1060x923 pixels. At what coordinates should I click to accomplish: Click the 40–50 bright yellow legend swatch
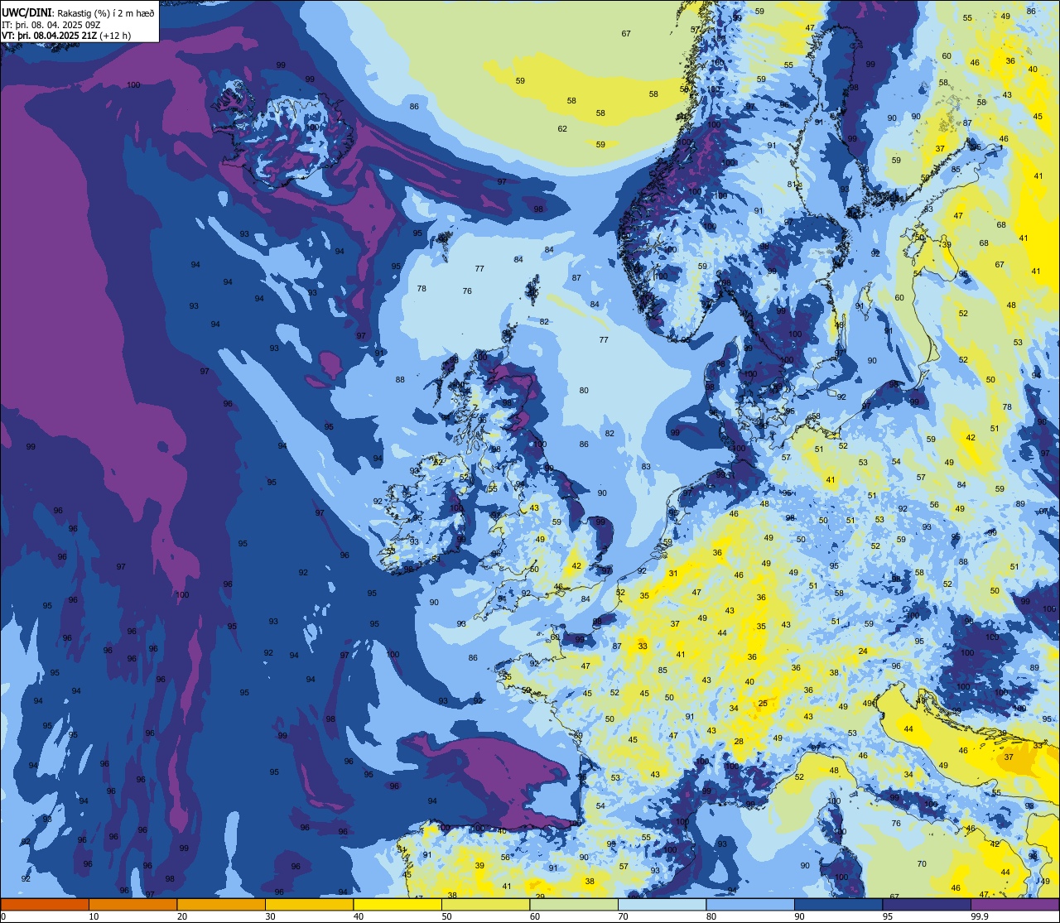(x=397, y=904)
